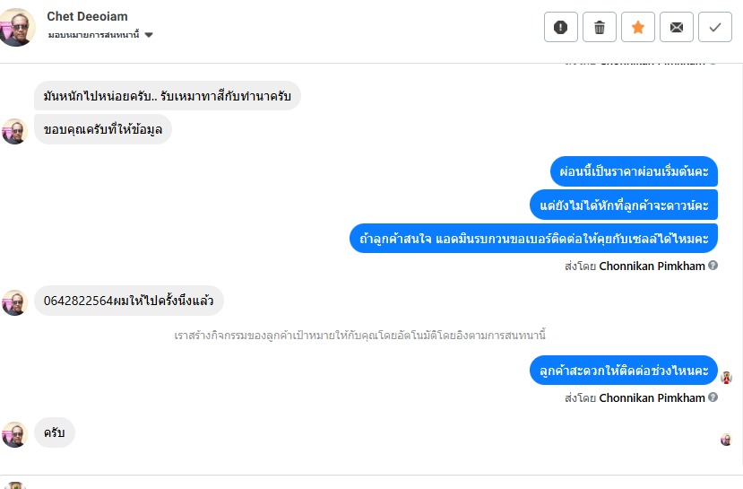Click blue bubble แต่ยังไมได้หักที่ลูกค้าจะดาวน์คะ
Image resolution: width=743 pixels, height=489 pixels.
[x=624, y=205]
